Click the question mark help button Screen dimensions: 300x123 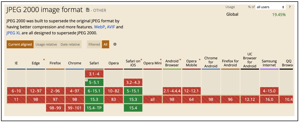[290, 7]
